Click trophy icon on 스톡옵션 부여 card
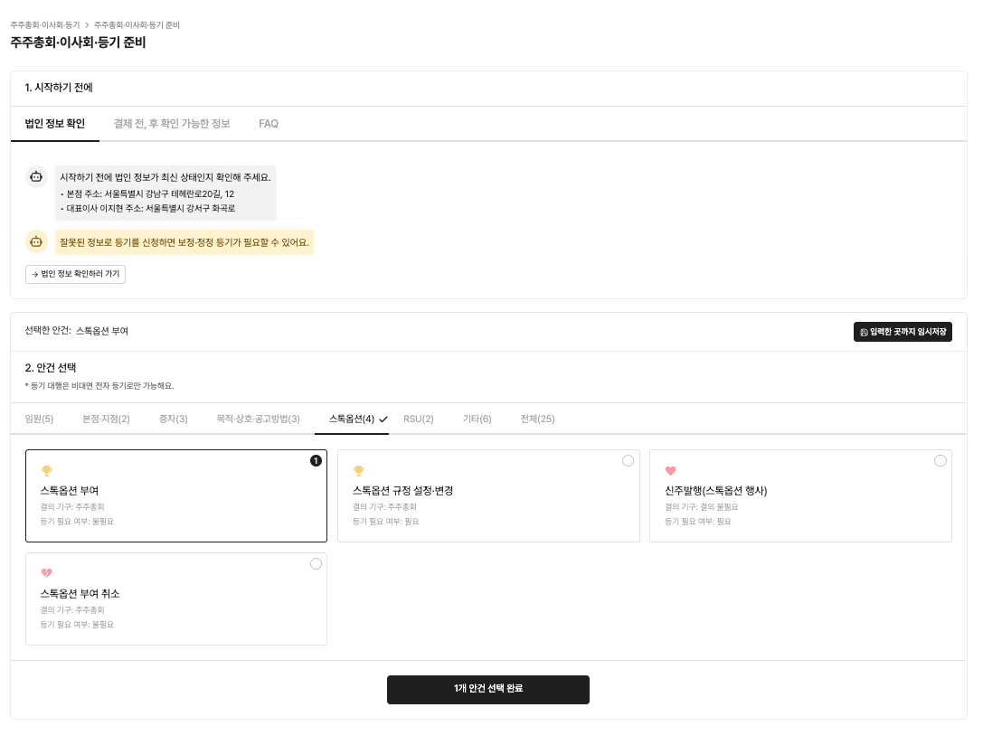The width and height of the screenshot is (983, 745). tap(46, 470)
